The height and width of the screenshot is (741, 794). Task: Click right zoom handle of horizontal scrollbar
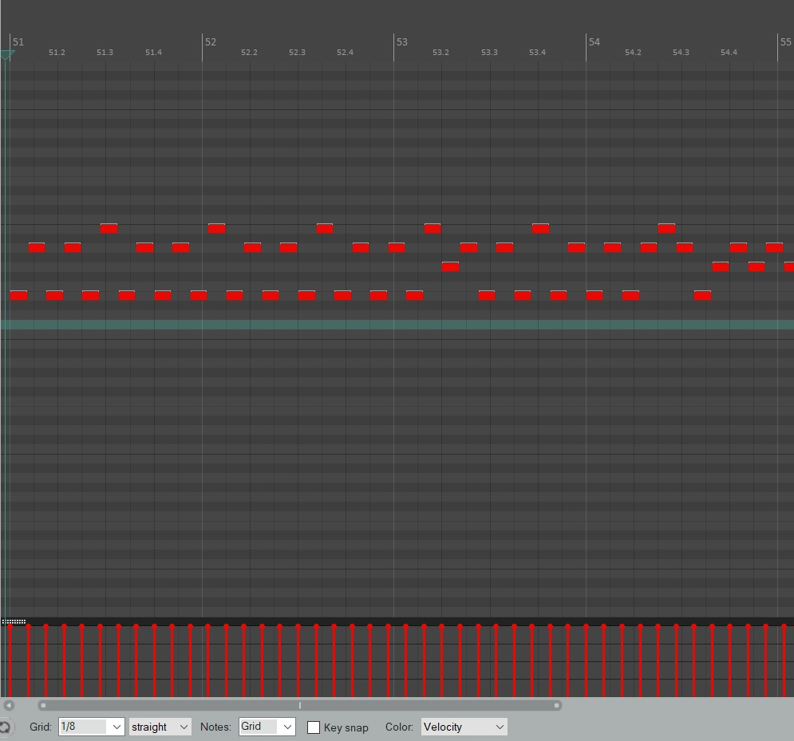[556, 705]
